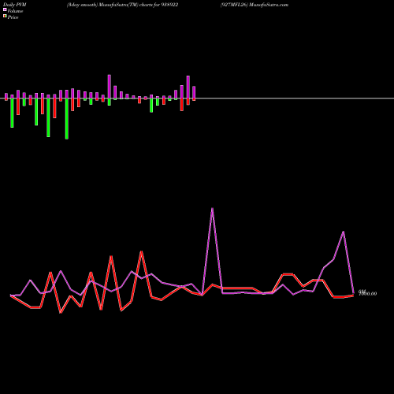The image size is (394, 394).
Task: Click the 'Price' legend label
Action: pos(13,17)
